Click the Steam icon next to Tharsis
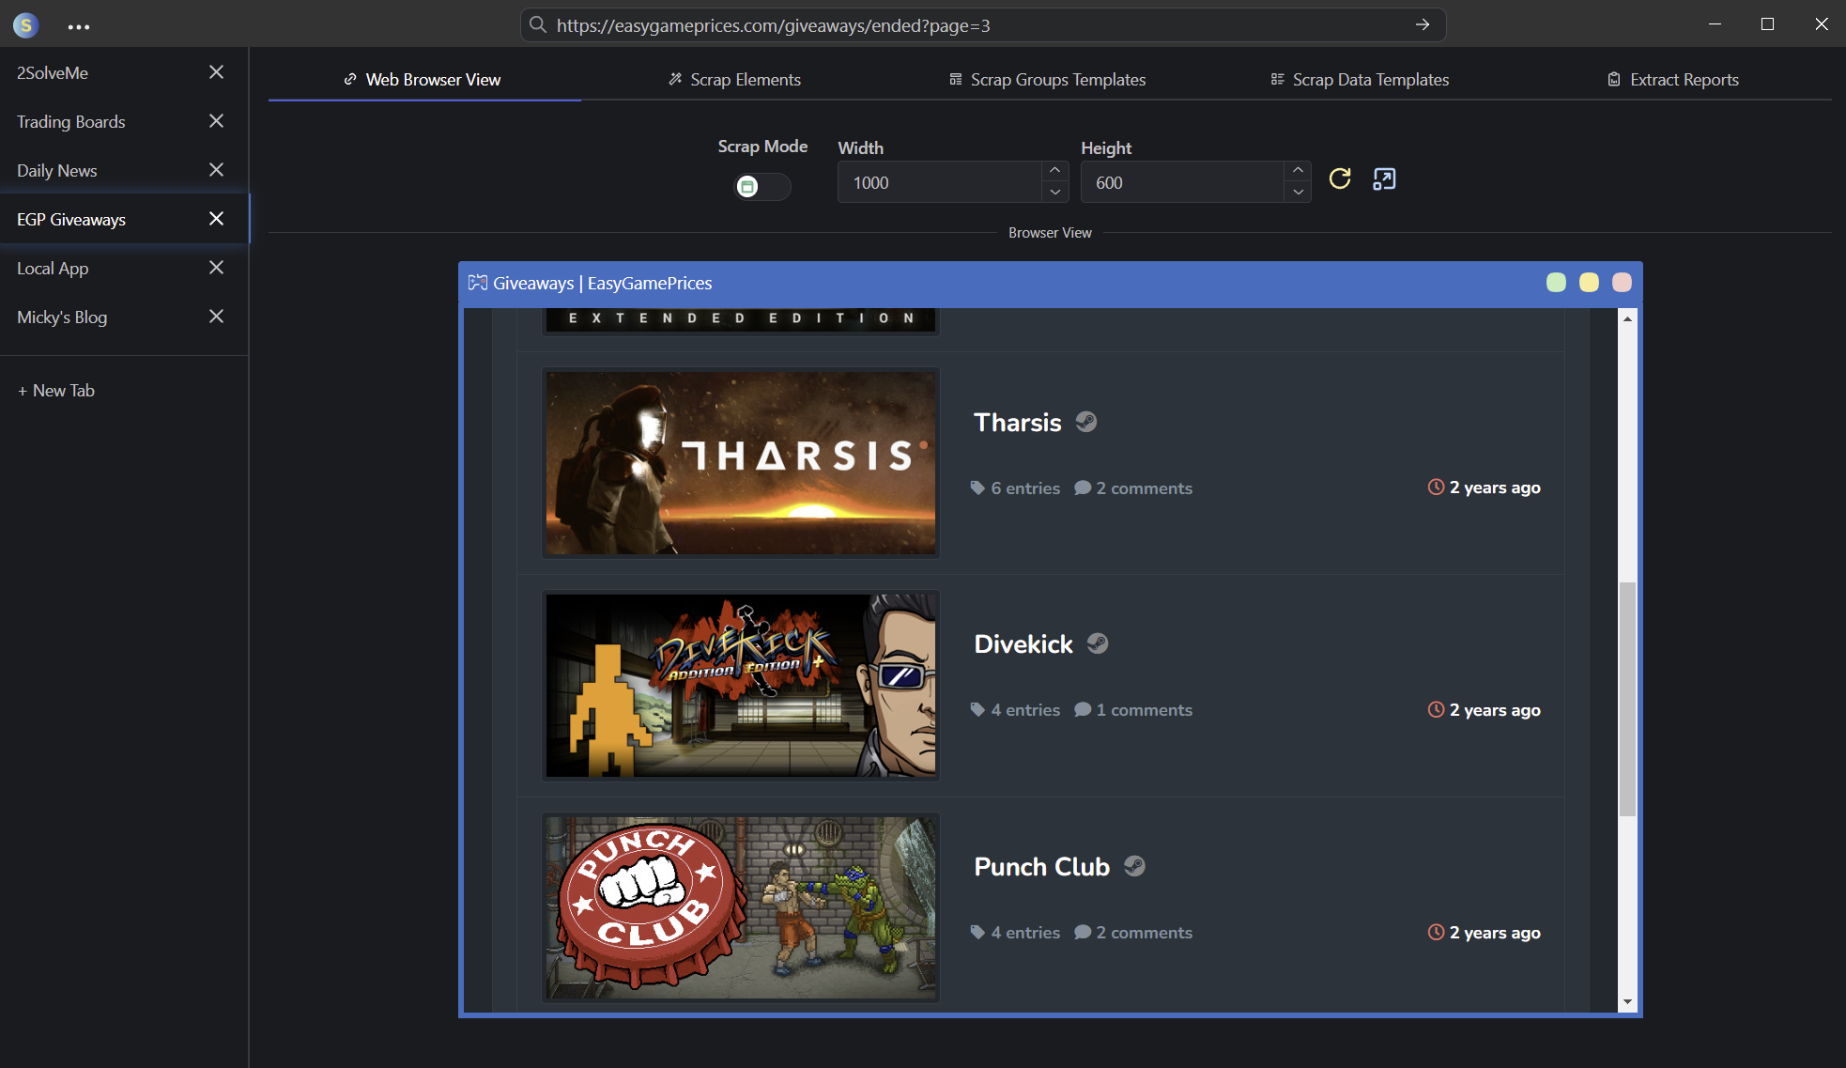Viewport: 1846px width, 1068px height. [x=1086, y=422]
